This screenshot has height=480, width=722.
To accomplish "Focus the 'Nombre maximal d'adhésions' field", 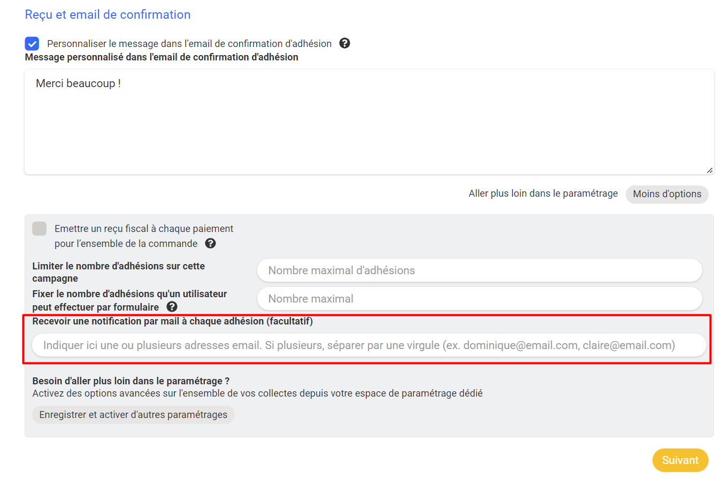I will pyautogui.click(x=479, y=270).
